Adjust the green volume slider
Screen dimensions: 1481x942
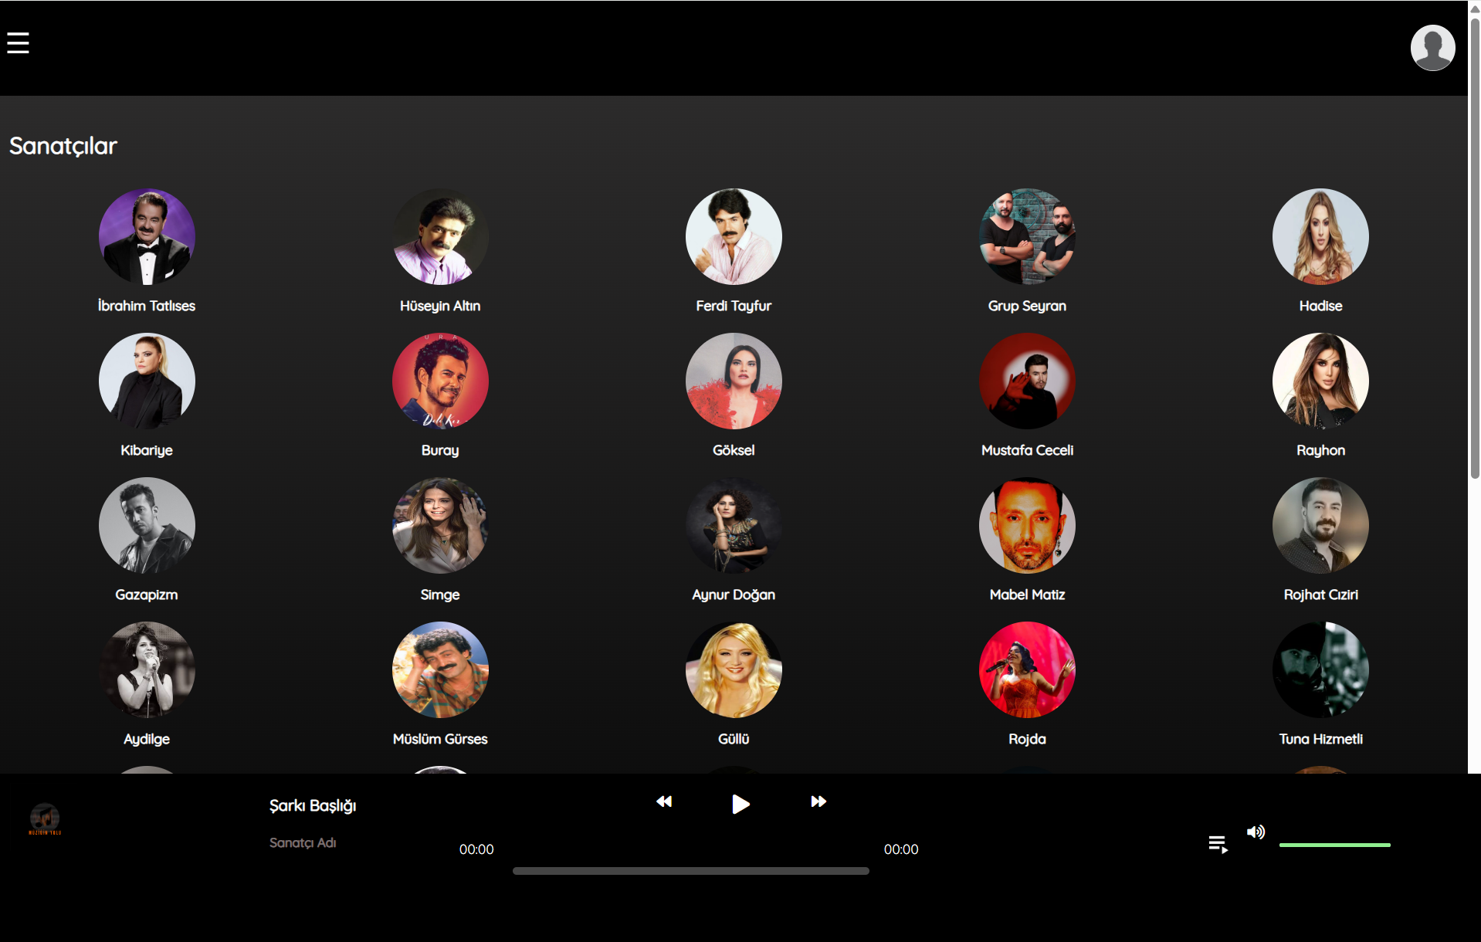1334,845
